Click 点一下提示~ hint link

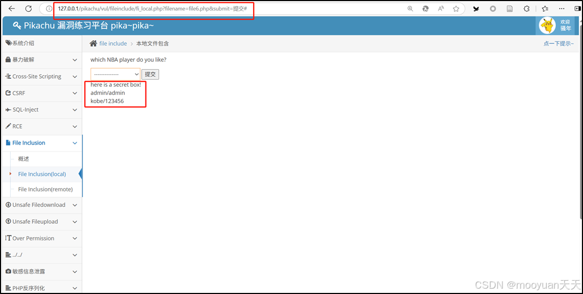(558, 44)
